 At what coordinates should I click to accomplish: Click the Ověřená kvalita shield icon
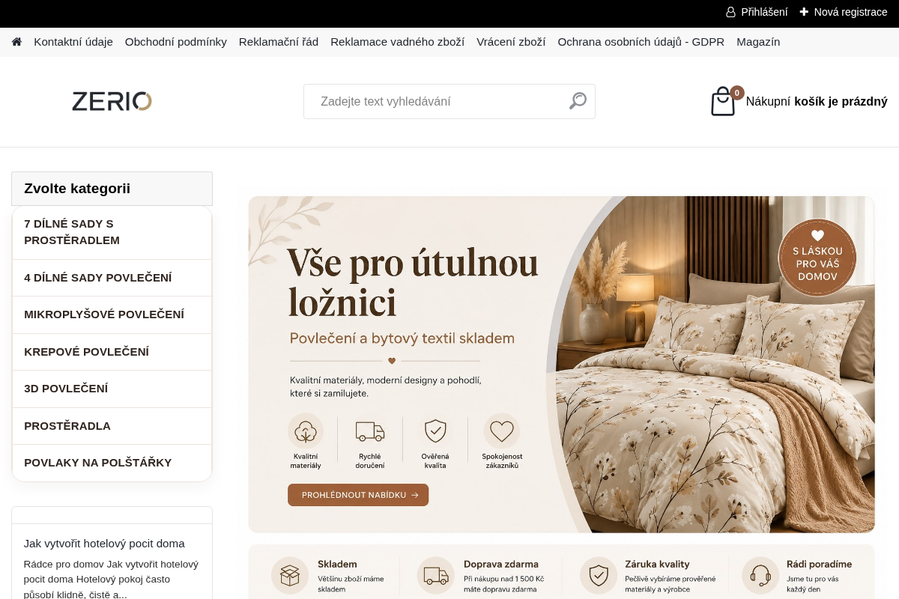pos(435,431)
